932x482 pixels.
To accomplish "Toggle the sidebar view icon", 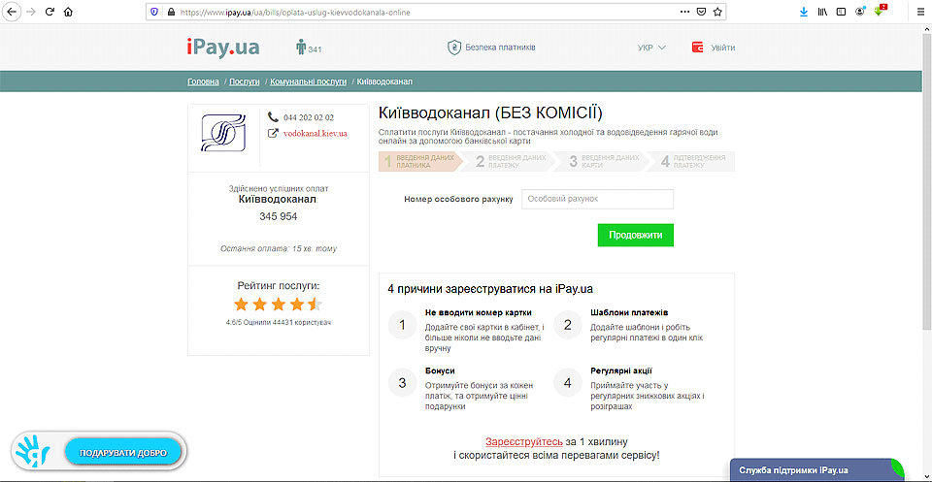I will [x=841, y=12].
